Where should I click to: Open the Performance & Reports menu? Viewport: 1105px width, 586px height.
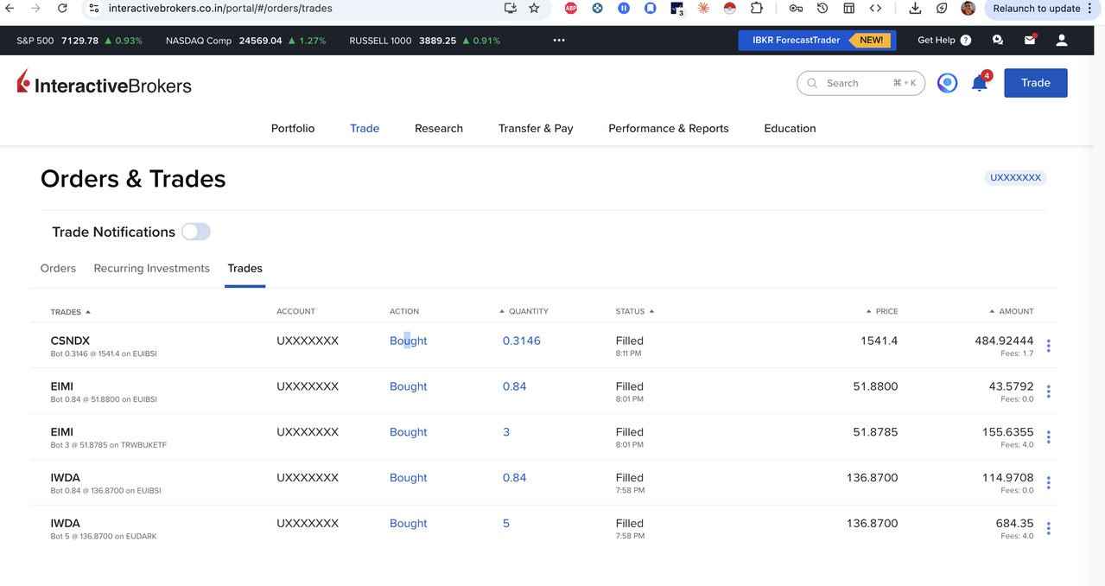tap(669, 128)
